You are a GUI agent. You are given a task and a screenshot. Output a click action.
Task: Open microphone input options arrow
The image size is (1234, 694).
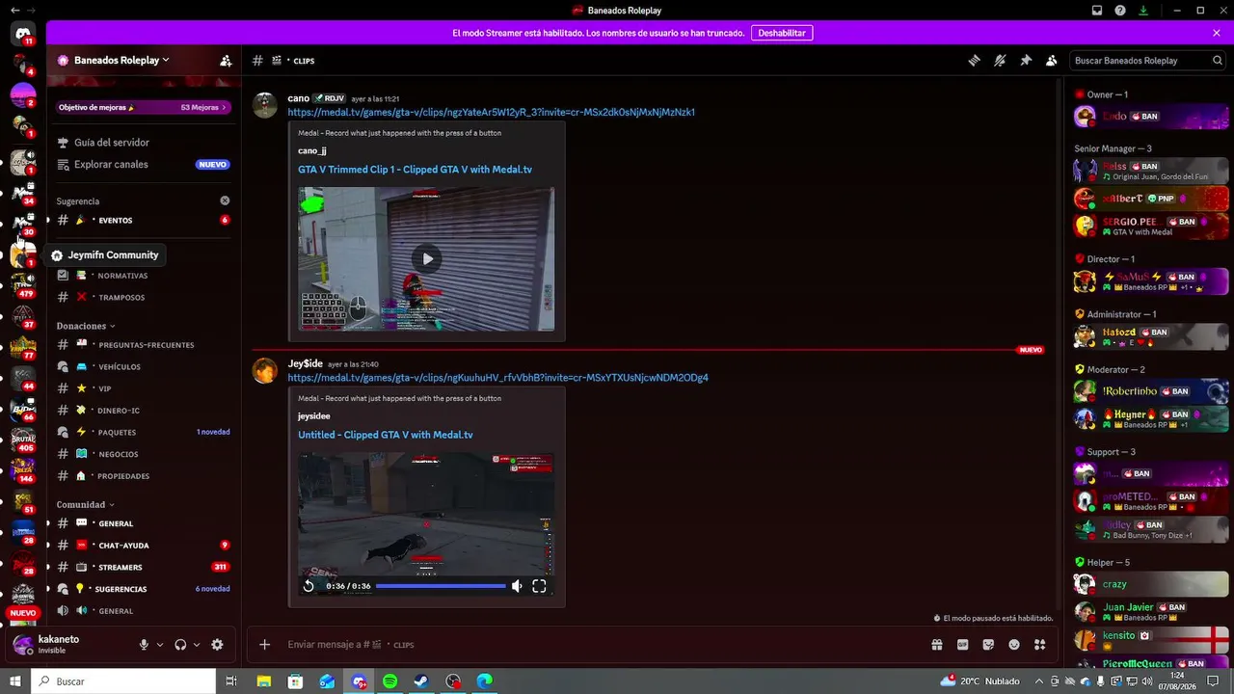[x=160, y=645]
